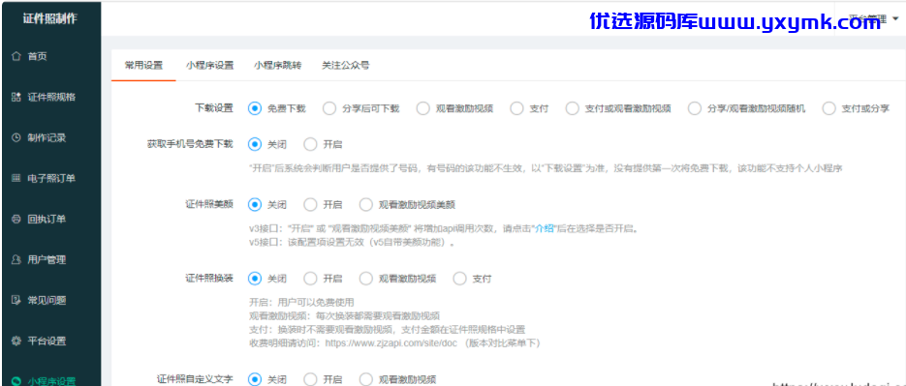
Task: Open 电子照订单 sidebar entry
Action: pyautogui.click(x=50, y=178)
